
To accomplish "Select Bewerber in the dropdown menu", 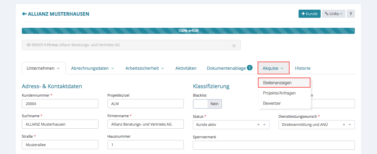I will (272, 103).
